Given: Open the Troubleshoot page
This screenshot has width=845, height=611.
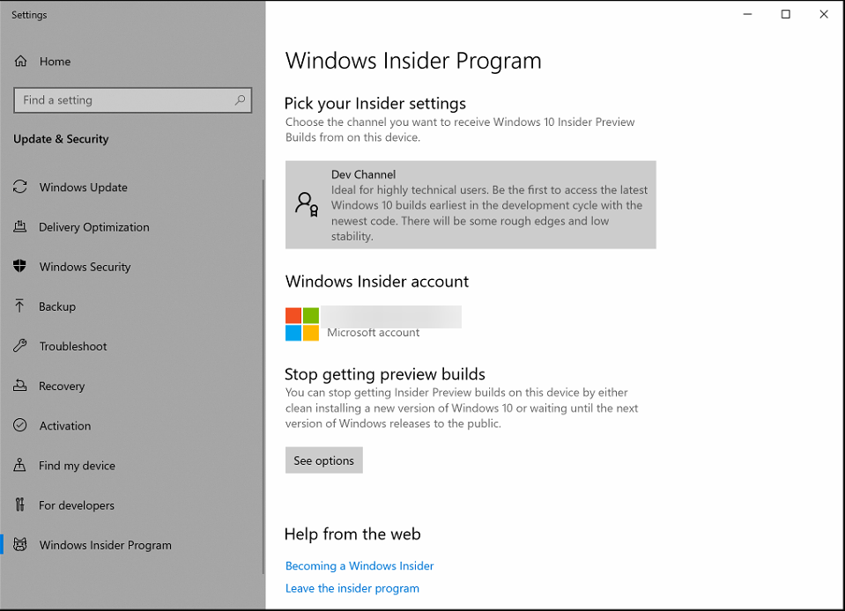Looking at the screenshot, I should (x=132, y=346).
